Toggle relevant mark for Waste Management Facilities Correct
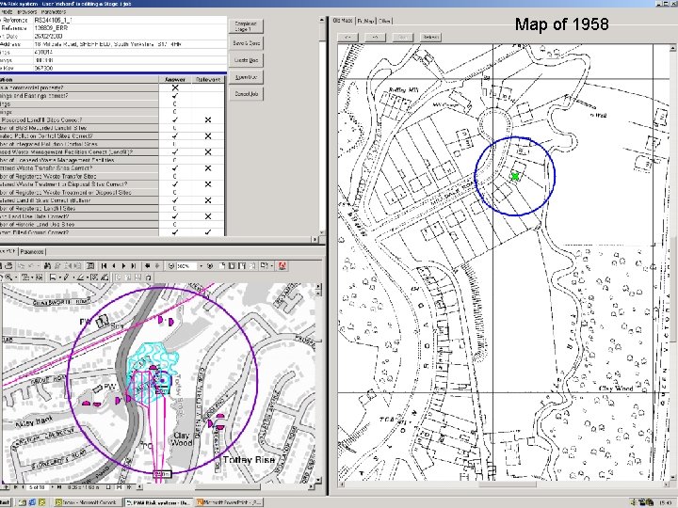Image resolution: width=678 pixels, height=508 pixels. point(207,152)
